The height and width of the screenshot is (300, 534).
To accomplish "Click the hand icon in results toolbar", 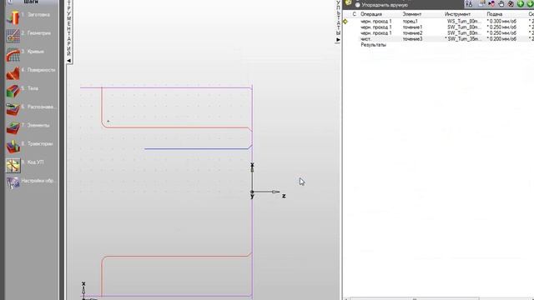I will [x=501, y=3].
